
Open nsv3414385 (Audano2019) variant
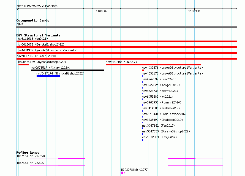pos(161,108)
